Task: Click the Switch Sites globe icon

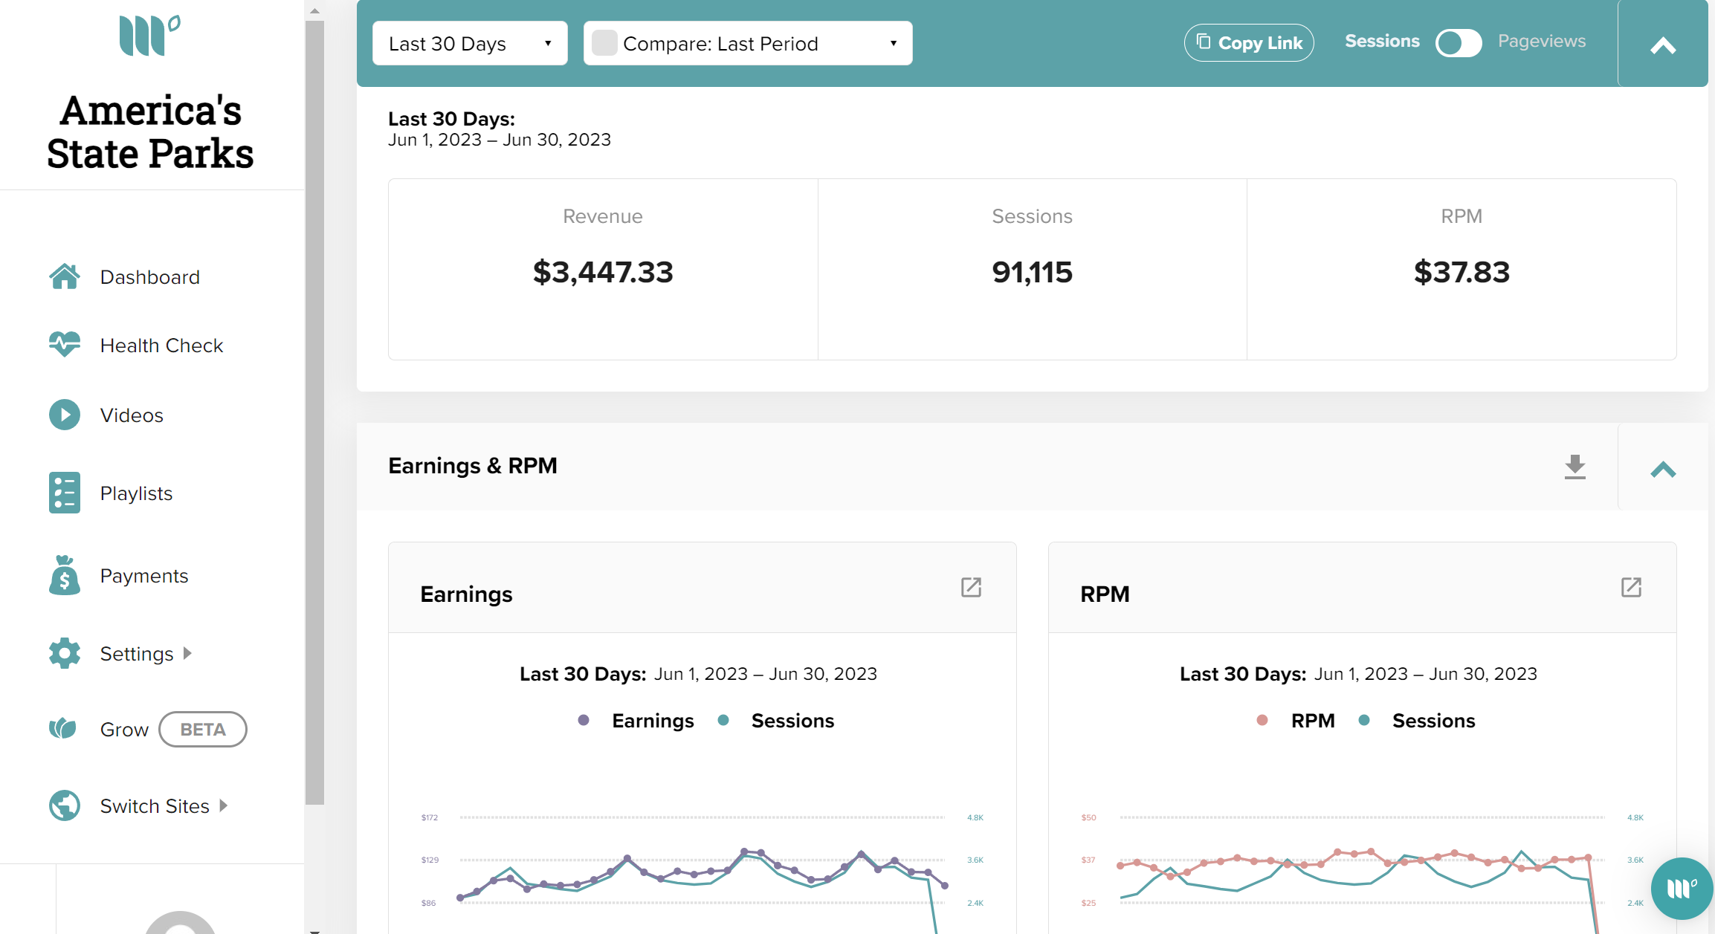Action: tap(65, 805)
